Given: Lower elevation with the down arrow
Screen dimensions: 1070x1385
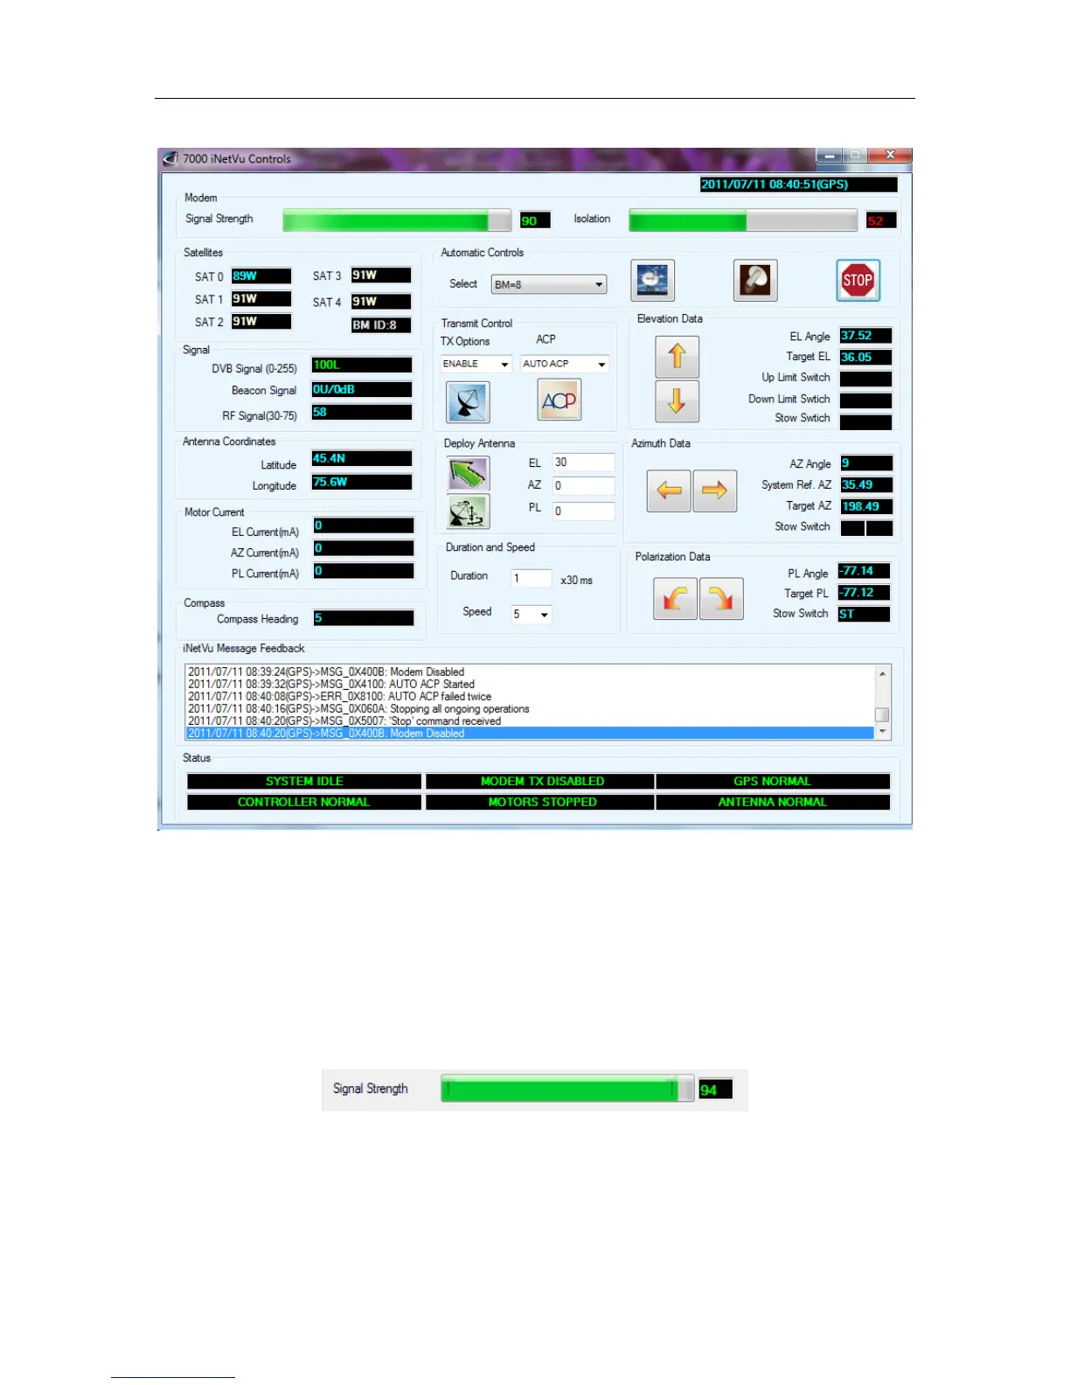Looking at the screenshot, I should click(x=677, y=401).
